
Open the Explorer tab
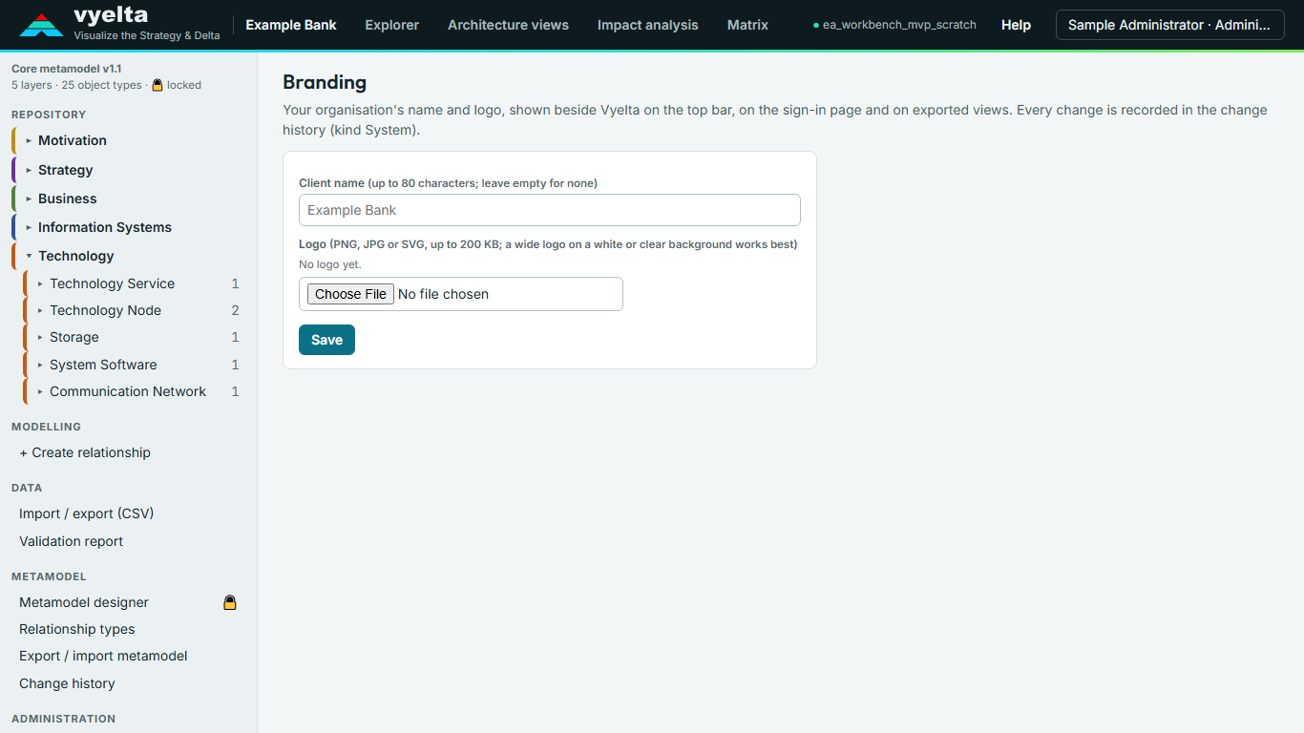tap(391, 25)
